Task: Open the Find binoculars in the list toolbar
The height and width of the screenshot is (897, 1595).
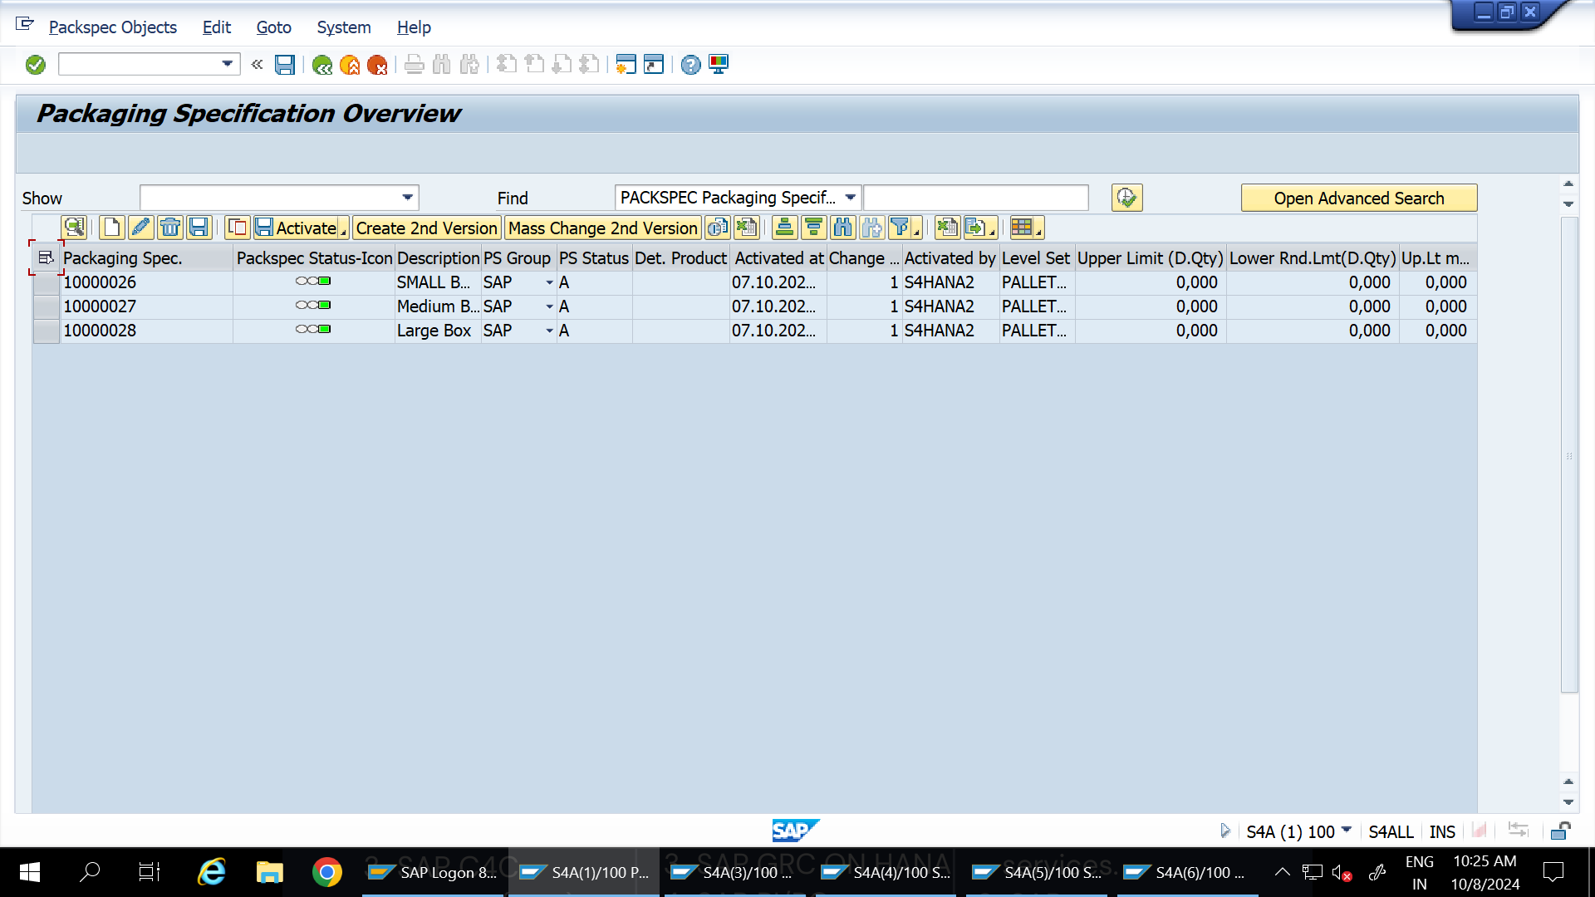Action: click(844, 228)
